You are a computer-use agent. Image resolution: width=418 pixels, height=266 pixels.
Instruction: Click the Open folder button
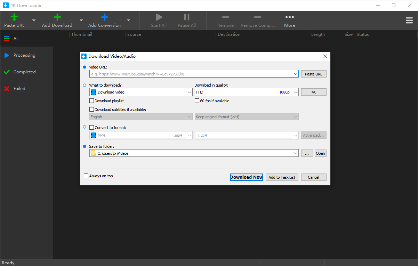pos(321,153)
